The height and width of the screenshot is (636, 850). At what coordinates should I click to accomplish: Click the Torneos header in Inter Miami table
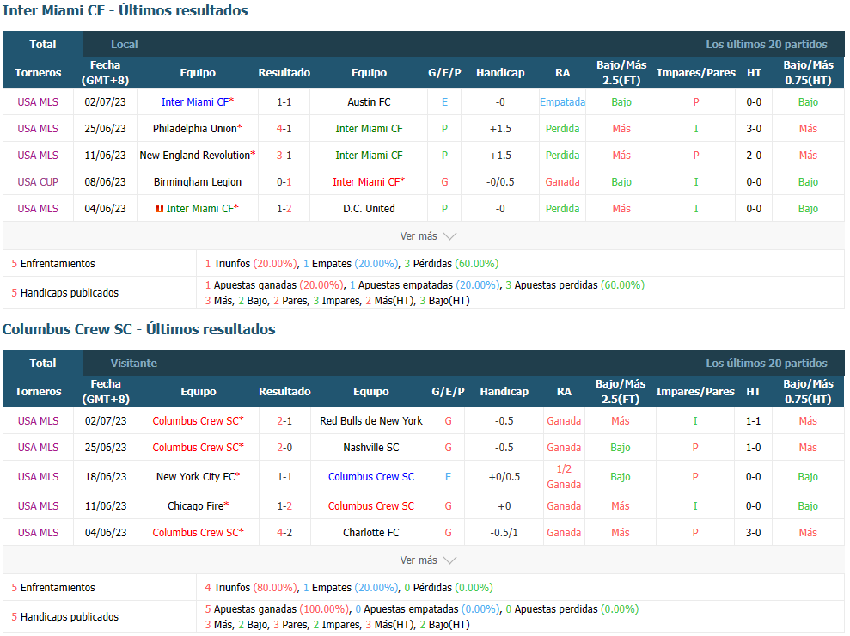point(38,73)
